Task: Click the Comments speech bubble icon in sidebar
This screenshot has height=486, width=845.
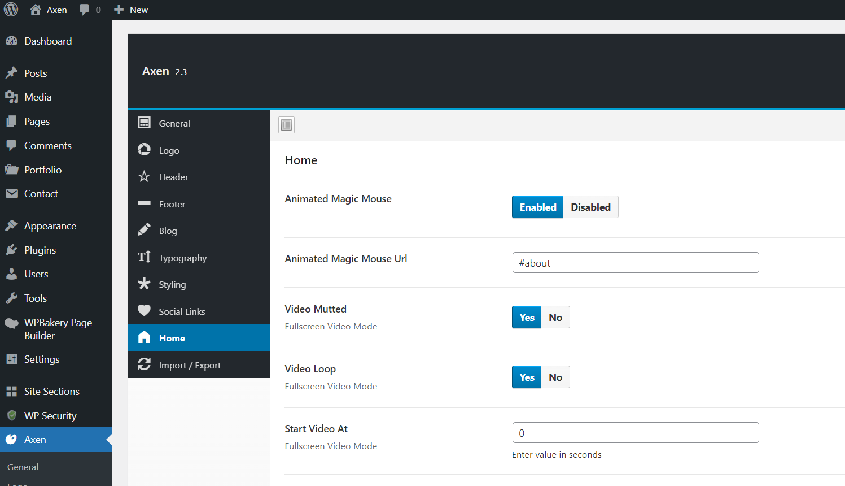Action: pyautogui.click(x=11, y=145)
